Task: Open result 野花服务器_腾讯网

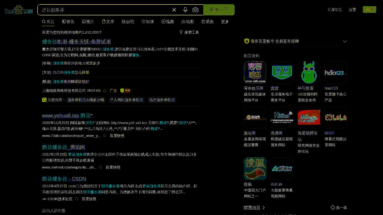Action: (x=63, y=147)
